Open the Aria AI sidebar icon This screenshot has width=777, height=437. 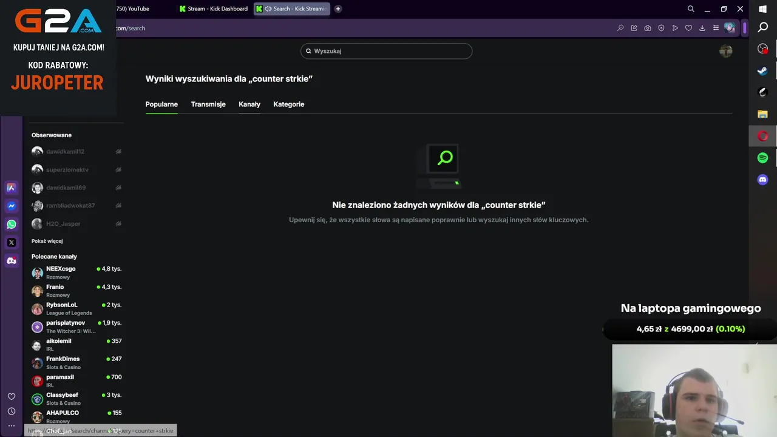coord(11,188)
